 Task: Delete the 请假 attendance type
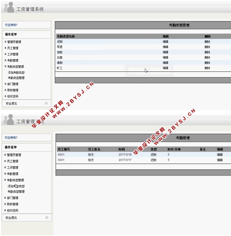[207, 63]
